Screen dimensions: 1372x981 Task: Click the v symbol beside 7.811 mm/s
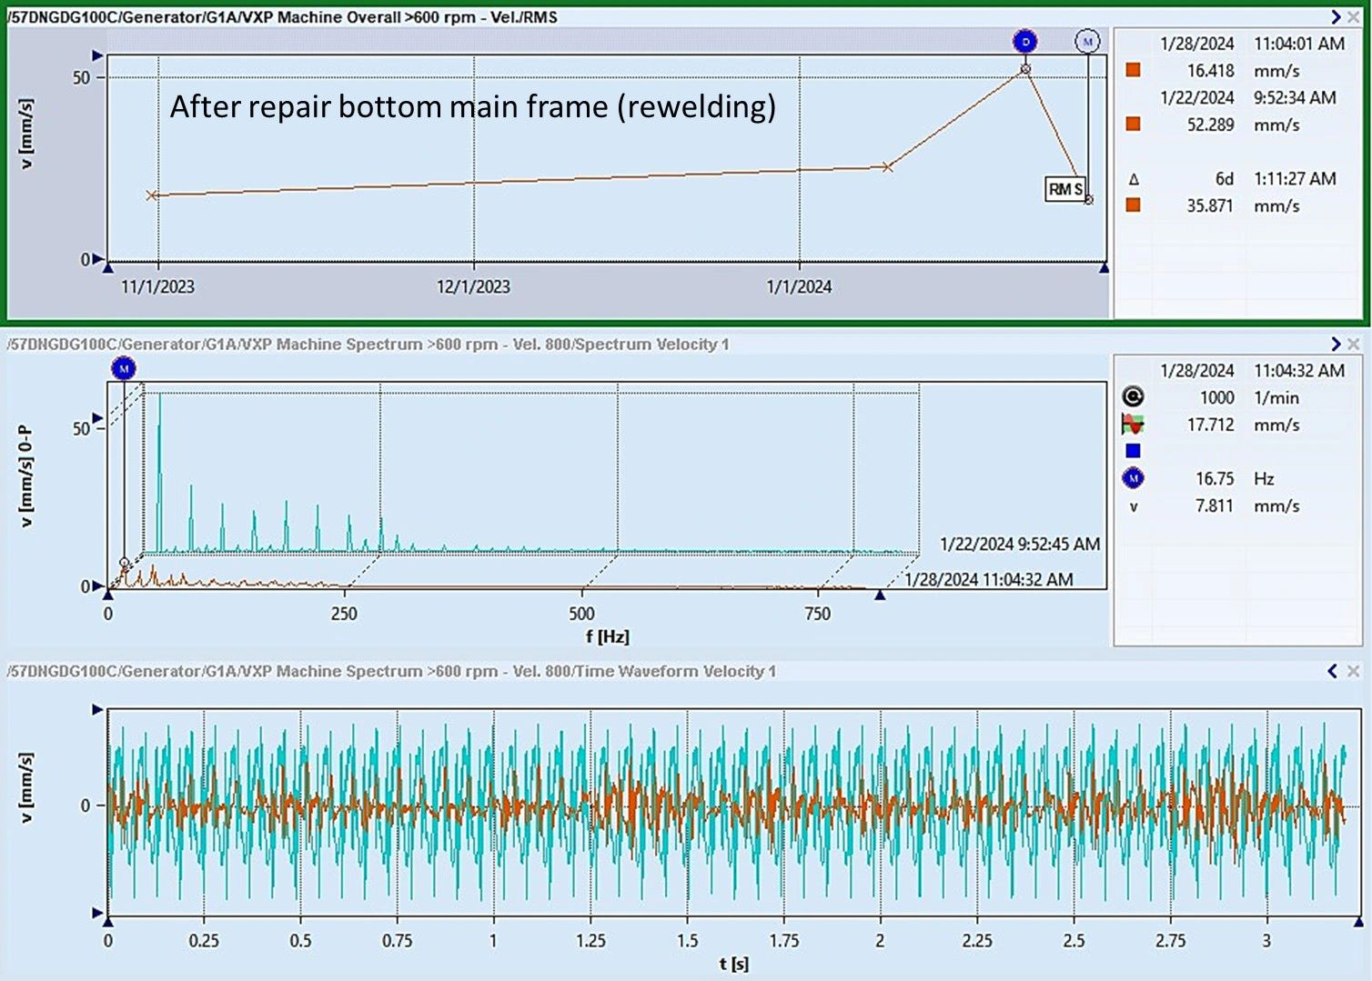click(1134, 506)
